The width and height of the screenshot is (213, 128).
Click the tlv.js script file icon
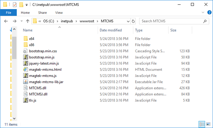(26, 100)
